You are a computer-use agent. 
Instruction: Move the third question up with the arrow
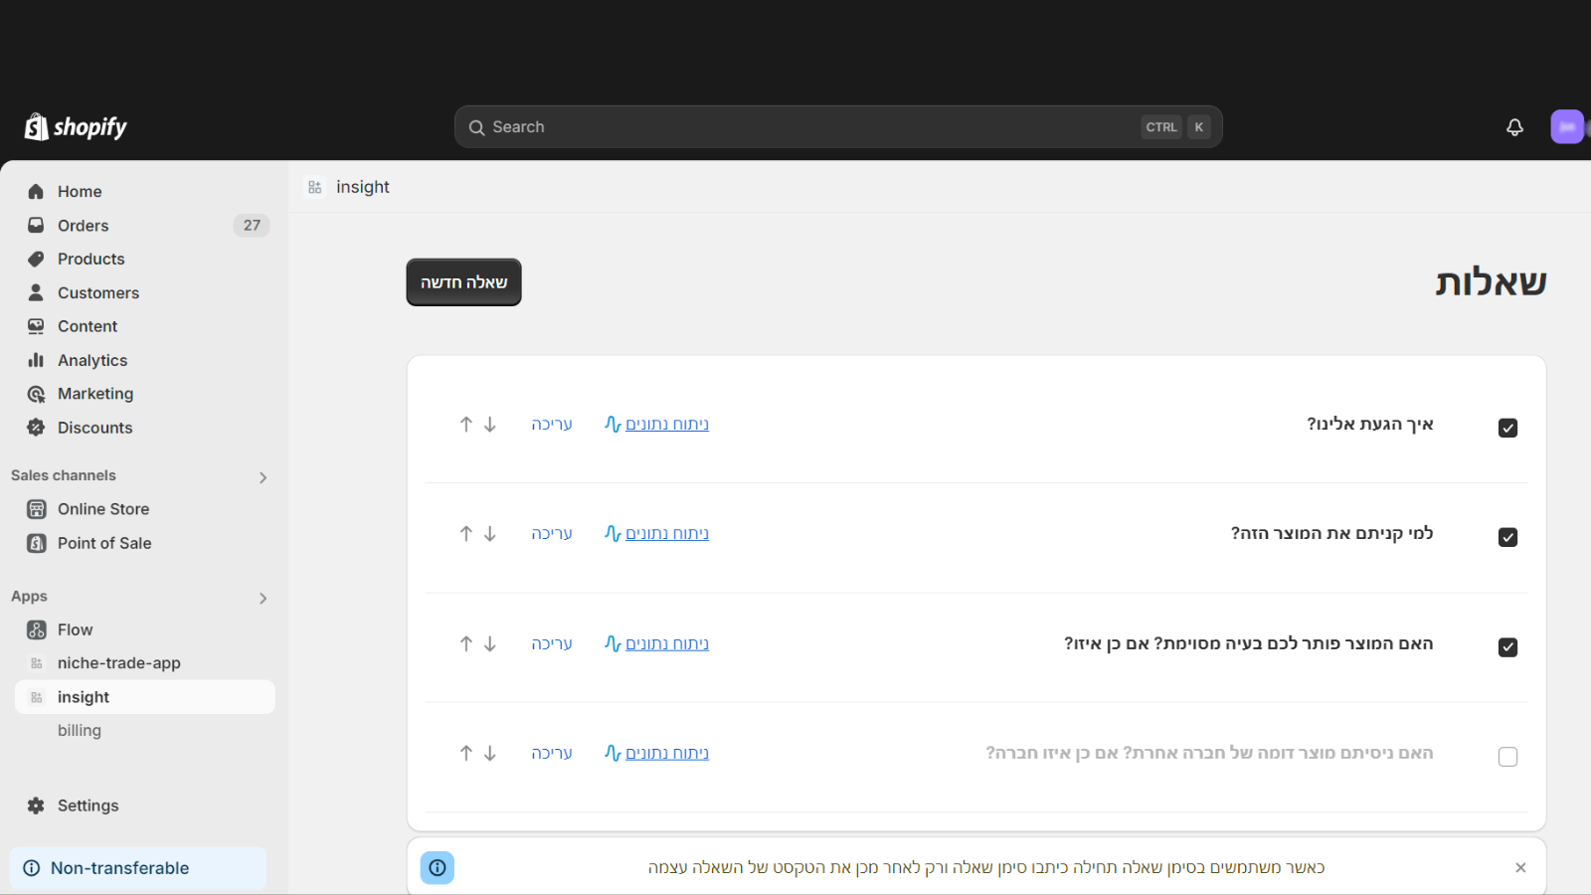pyautogui.click(x=465, y=643)
